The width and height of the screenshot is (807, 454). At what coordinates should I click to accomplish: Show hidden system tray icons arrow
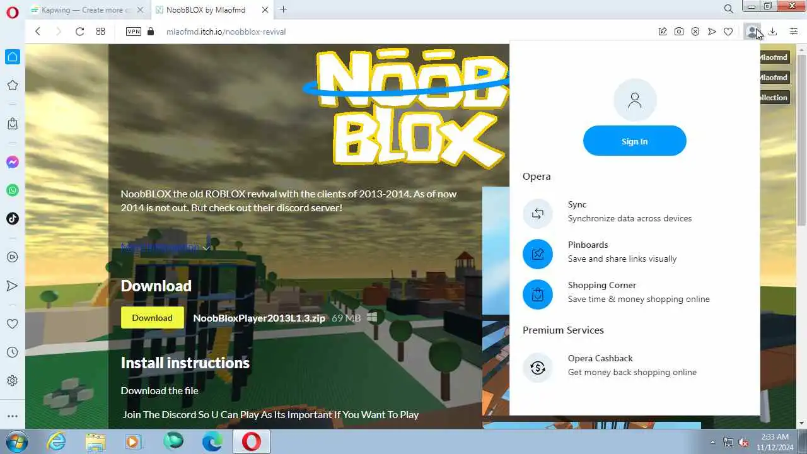713,442
